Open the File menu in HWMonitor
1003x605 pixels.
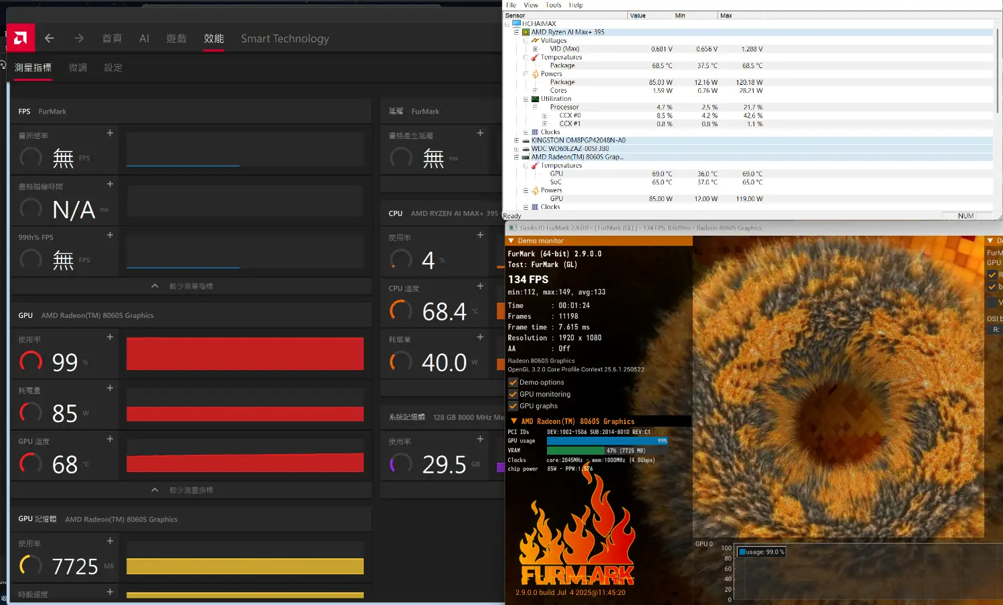(x=512, y=5)
